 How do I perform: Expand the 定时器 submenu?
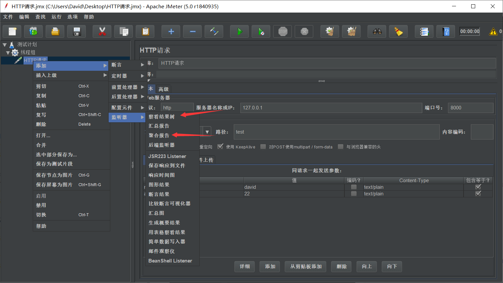(127, 76)
